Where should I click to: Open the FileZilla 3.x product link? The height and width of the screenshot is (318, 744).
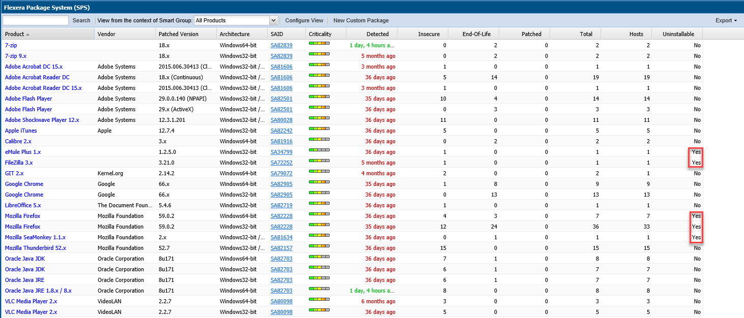pos(19,163)
